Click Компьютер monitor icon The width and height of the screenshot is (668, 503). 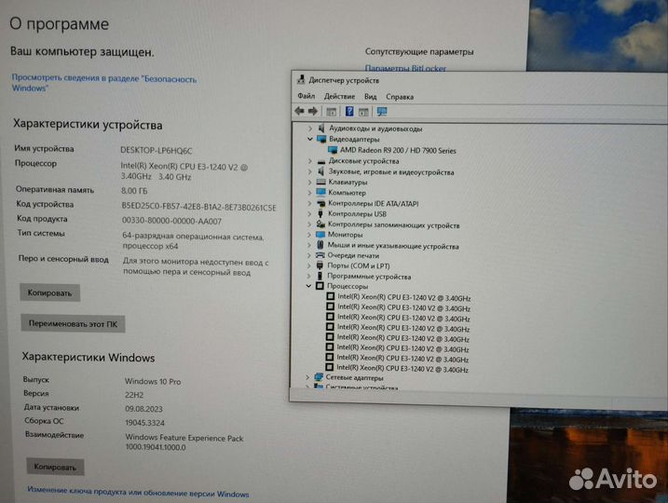tap(321, 192)
